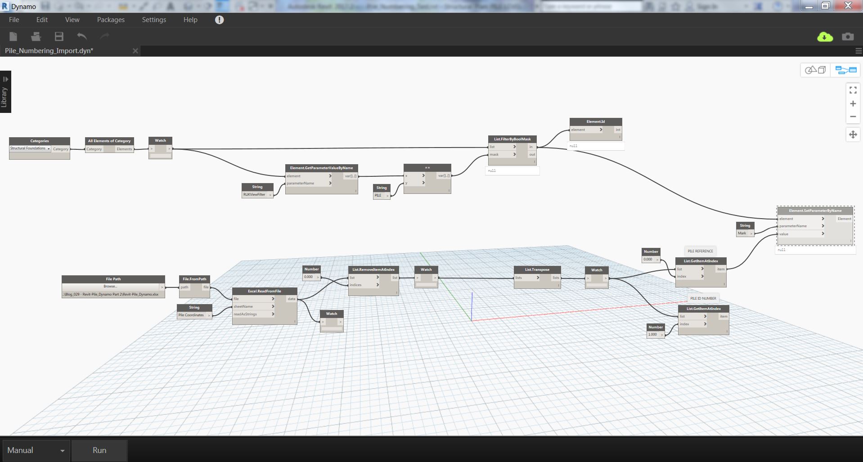Close the Pile_Numbering_Import.dyn tab
Viewport: 863px width, 462px height.
(x=135, y=51)
